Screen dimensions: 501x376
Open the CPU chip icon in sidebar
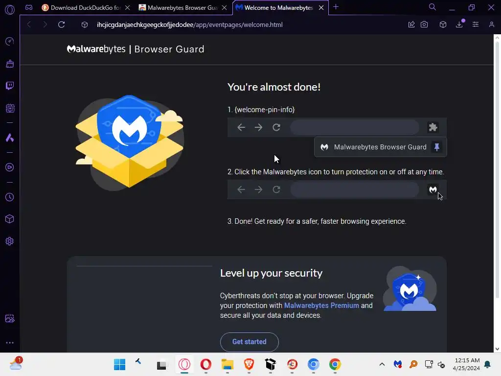[10, 108]
